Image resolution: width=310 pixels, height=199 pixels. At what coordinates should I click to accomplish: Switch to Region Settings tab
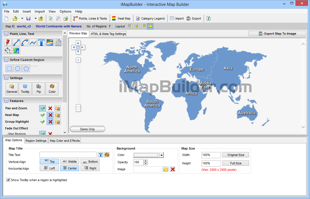[x=36, y=141]
